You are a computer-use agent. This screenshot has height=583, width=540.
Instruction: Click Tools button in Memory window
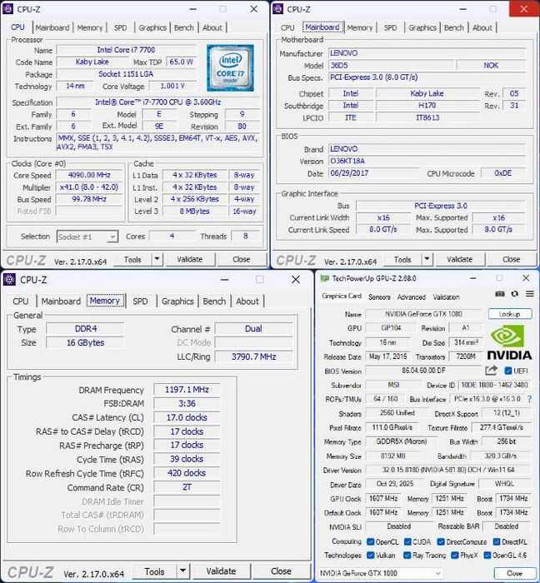tap(154, 571)
